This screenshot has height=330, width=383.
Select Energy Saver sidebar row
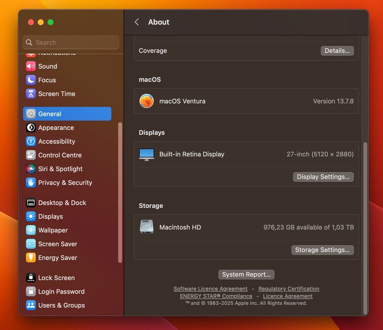67,257
